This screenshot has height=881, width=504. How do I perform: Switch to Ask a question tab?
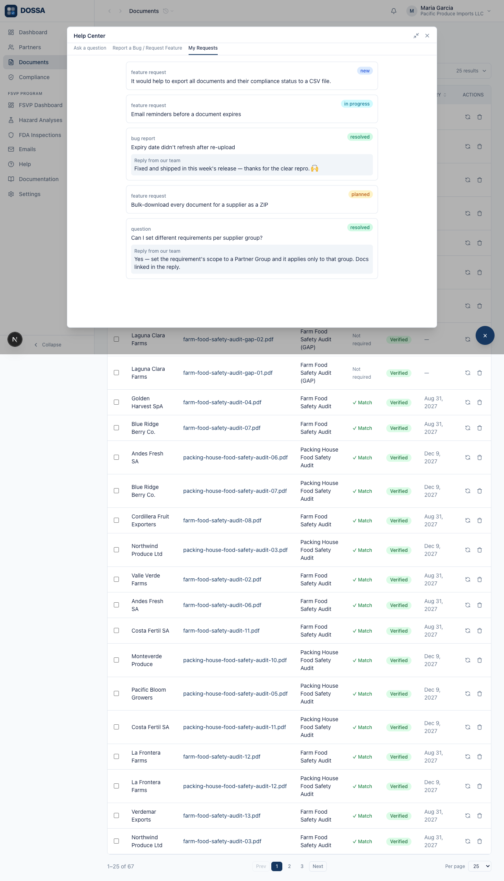coord(90,48)
